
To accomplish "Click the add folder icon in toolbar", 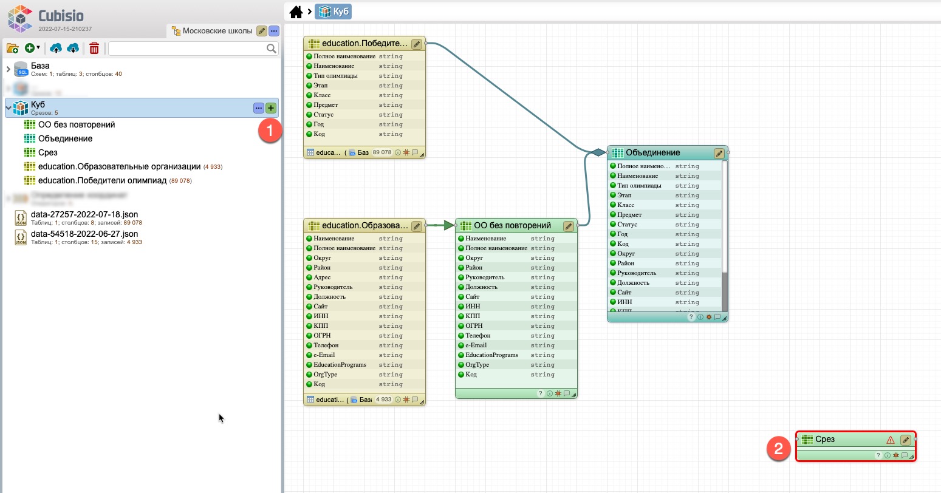I will click(13, 48).
